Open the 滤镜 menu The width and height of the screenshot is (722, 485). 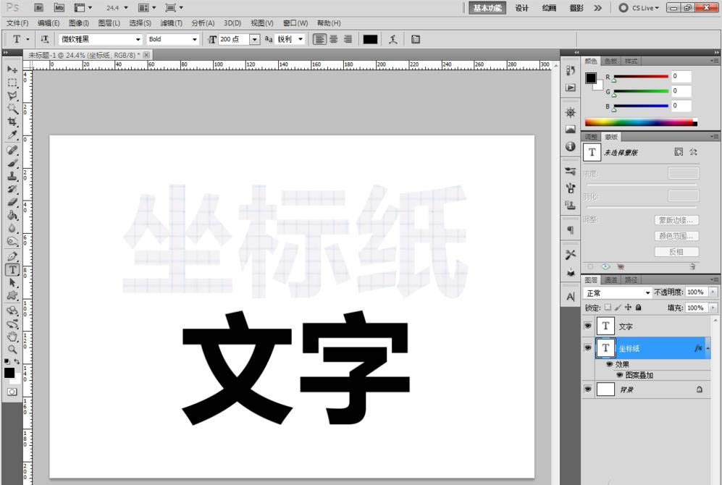click(x=171, y=22)
